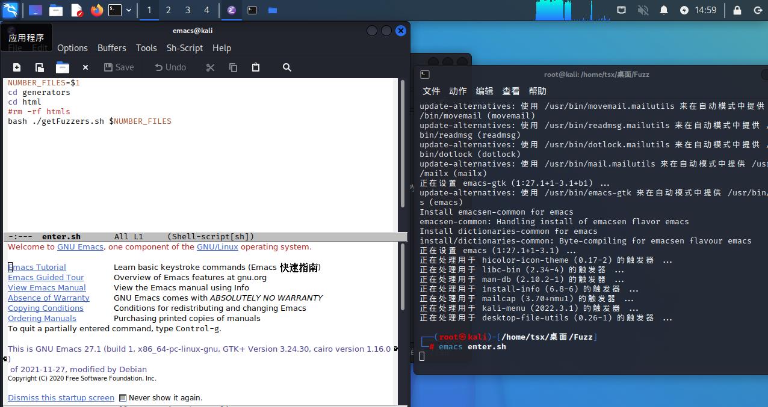
Task: Follow the GNU/Linux link in welcome text
Action: pos(217,246)
